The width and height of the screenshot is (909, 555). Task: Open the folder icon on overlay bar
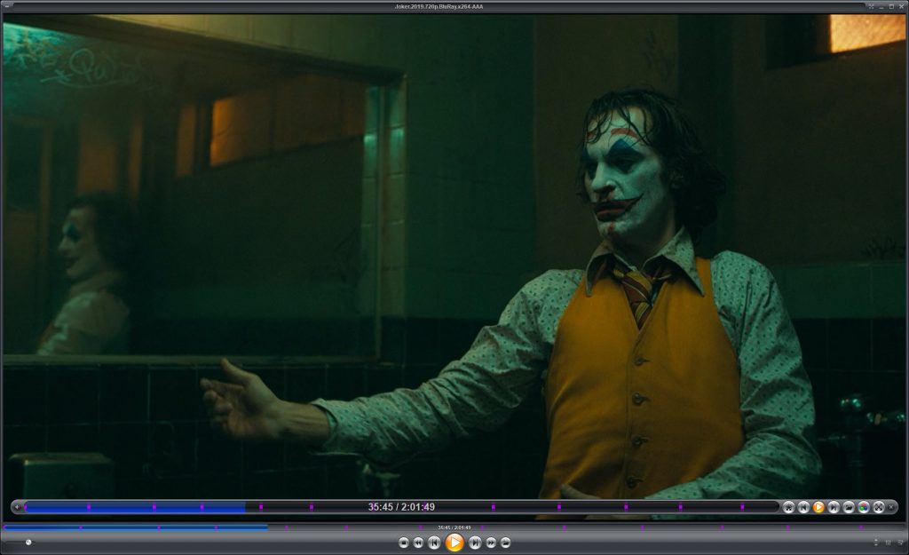[849, 507]
